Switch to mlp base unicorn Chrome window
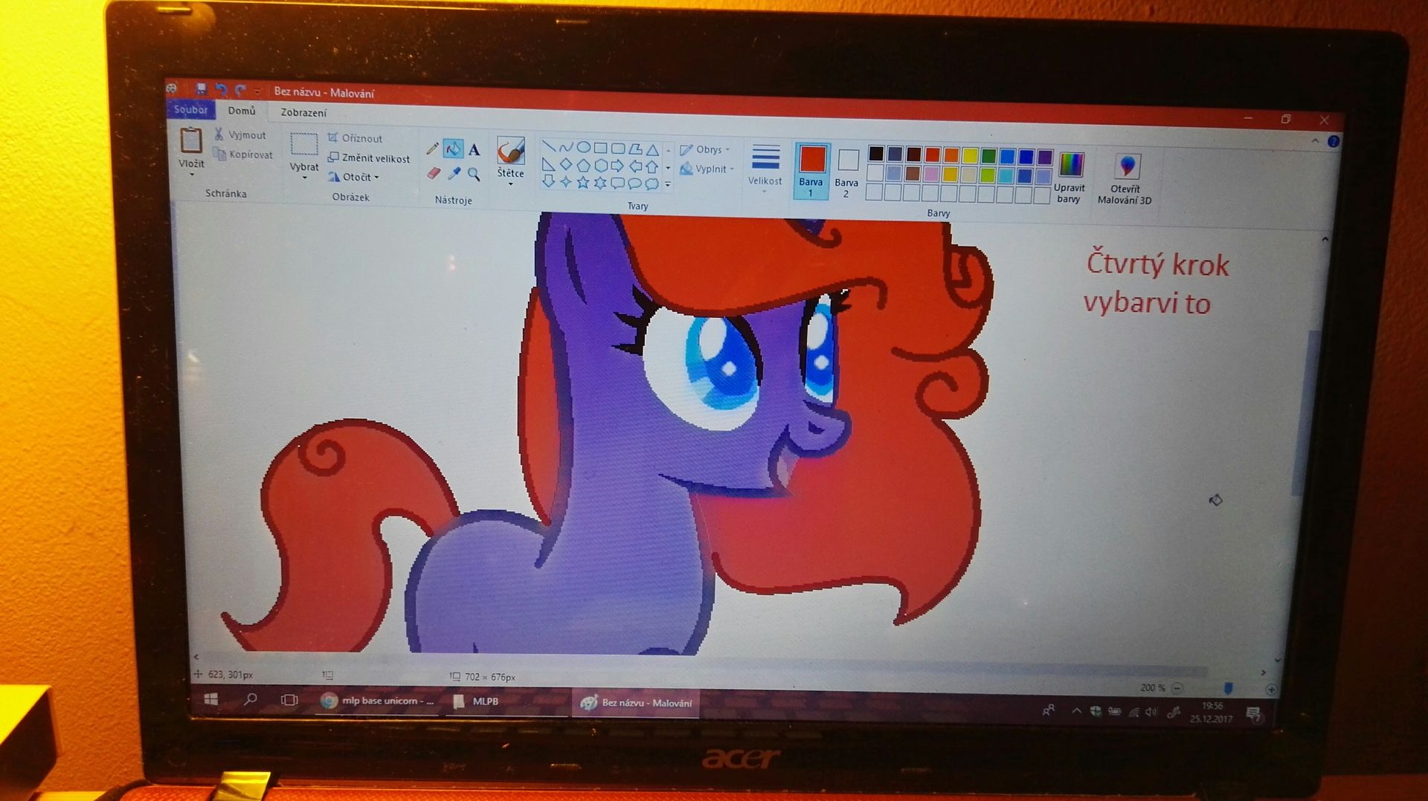Viewport: 1428px width, 801px height. click(x=377, y=701)
